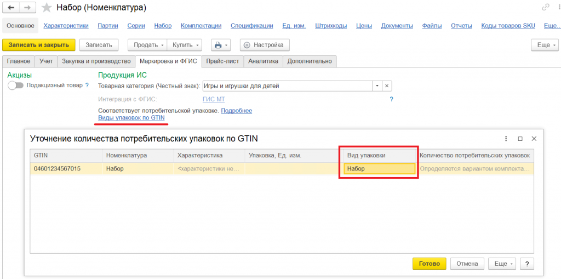Open the Партии navigation link
The width and height of the screenshot is (561, 279).
(108, 26)
